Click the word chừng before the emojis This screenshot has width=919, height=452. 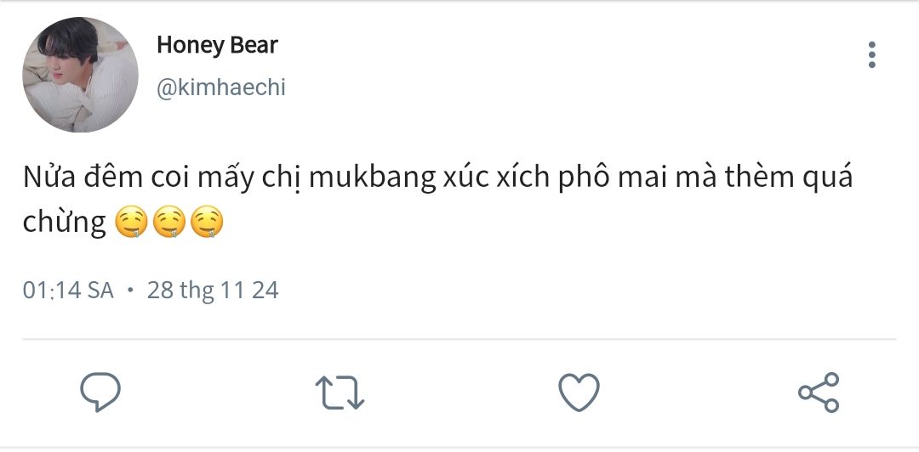tap(64, 223)
